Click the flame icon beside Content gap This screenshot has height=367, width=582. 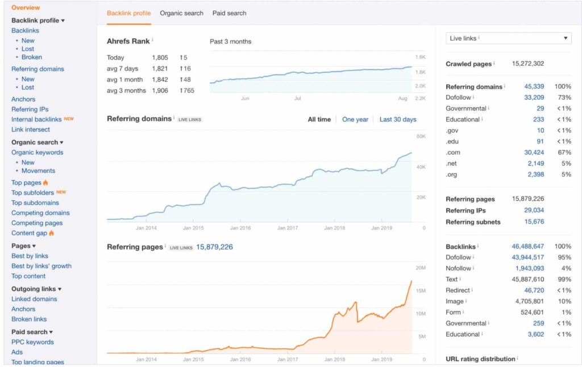tap(51, 233)
